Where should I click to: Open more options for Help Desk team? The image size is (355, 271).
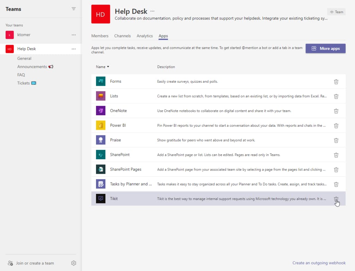[73, 49]
